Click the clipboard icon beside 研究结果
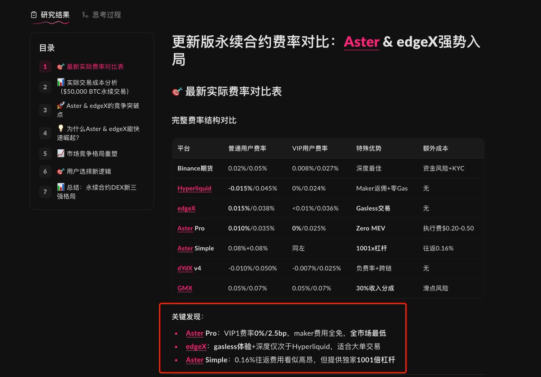The width and height of the screenshot is (541, 377). [34, 15]
